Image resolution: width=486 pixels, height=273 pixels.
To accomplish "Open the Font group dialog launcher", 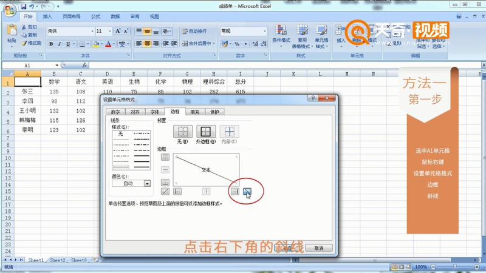I will pos(129,55).
